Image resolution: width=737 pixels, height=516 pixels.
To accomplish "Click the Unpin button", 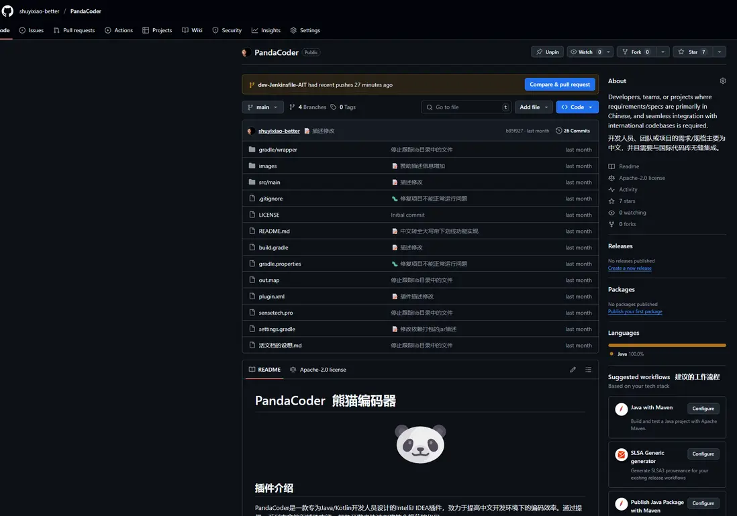I will [548, 52].
